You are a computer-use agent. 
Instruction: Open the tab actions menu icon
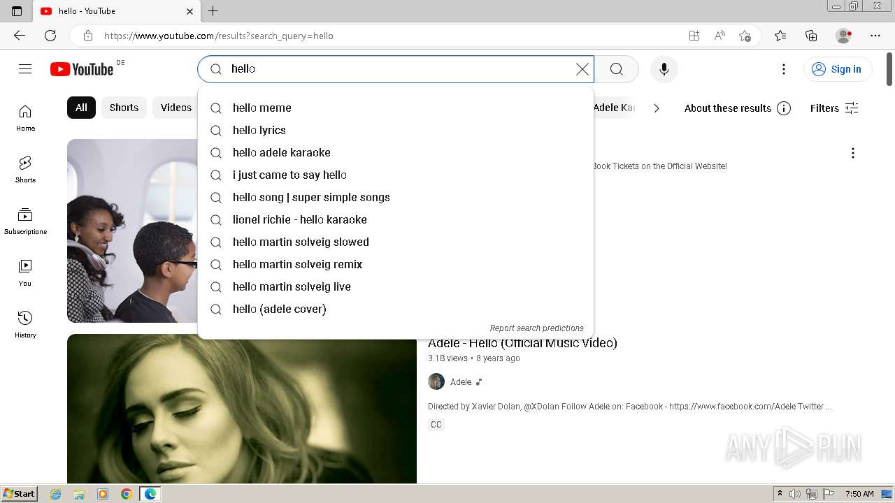click(17, 11)
